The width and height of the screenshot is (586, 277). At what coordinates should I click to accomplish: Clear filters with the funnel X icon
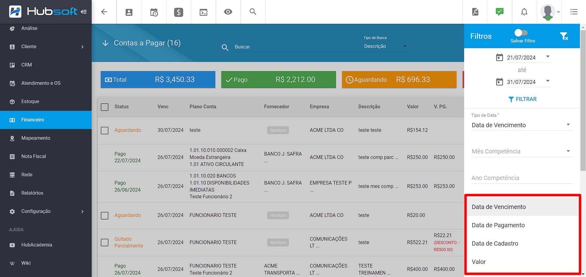564,36
